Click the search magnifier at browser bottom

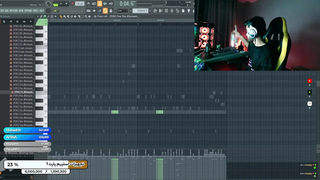tap(32, 177)
